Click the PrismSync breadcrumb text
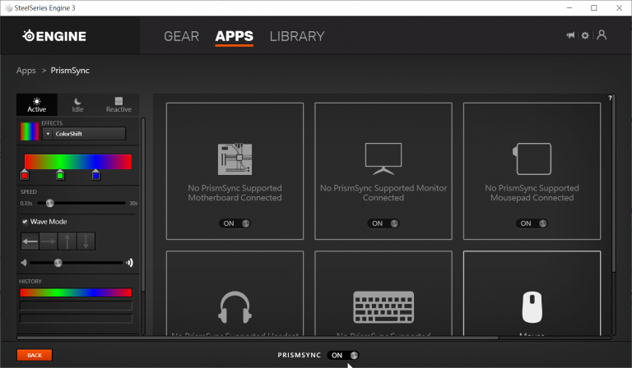Screen dimensions: 632x368 click(70, 71)
